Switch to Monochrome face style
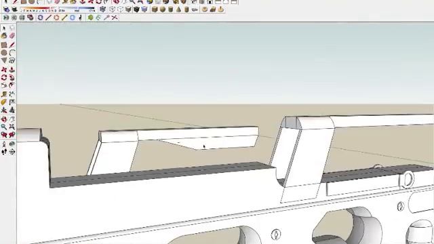 144,9
